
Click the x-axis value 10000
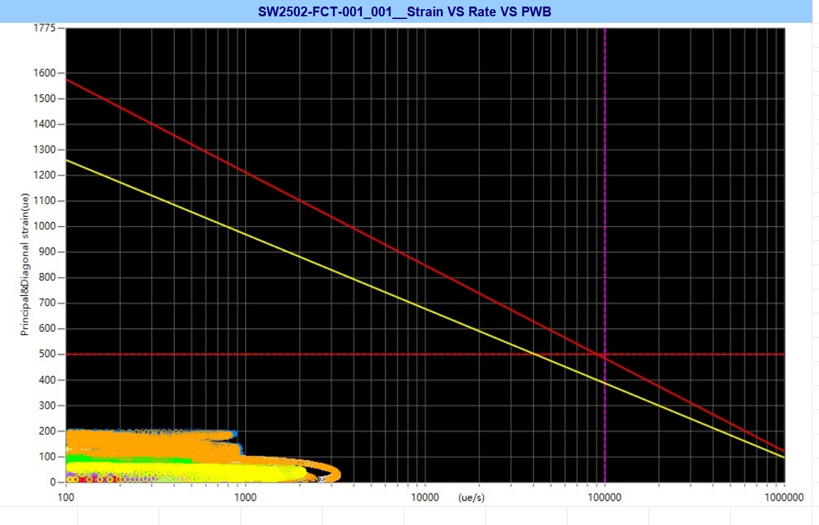click(425, 498)
